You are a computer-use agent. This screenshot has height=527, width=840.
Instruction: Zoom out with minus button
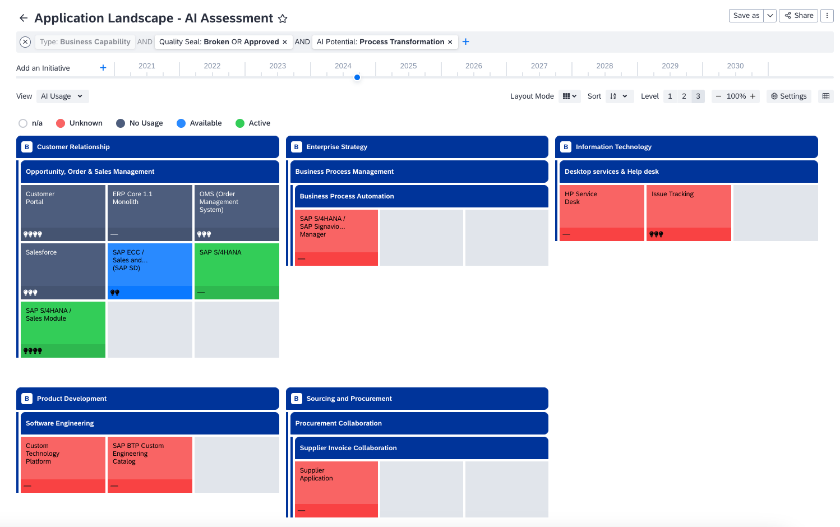pos(718,96)
